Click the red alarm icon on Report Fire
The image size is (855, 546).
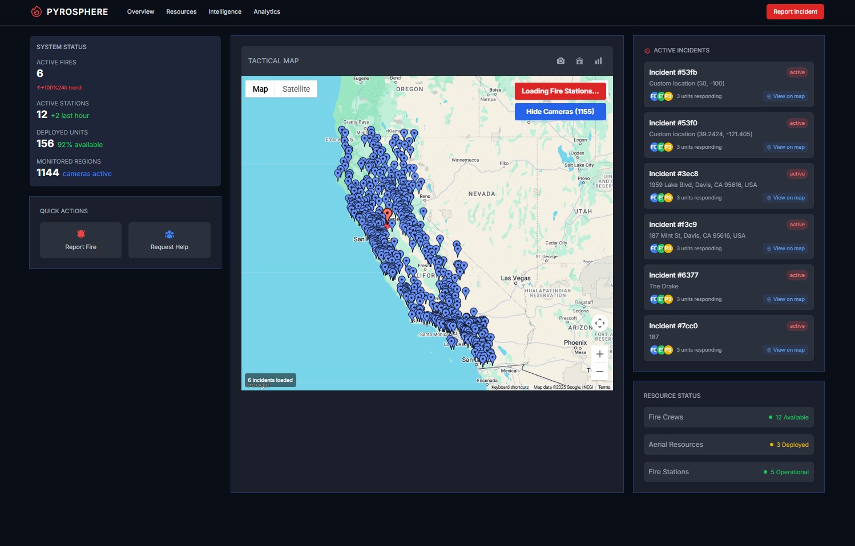81,234
